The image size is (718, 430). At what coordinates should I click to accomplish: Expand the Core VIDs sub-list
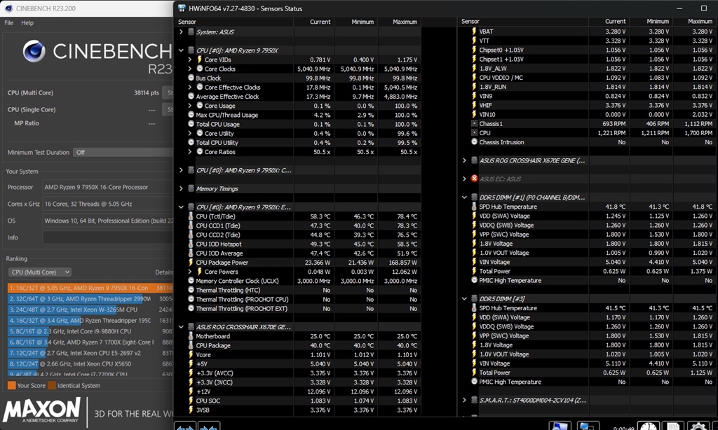point(189,60)
